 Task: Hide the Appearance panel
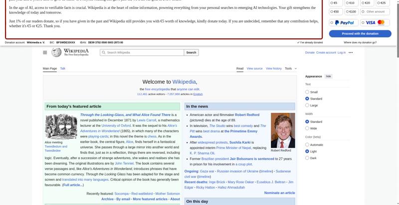tap(328, 76)
